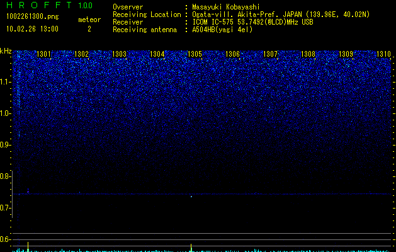Select the filename 1002261300.png
The image size is (396, 252).
[33, 17]
